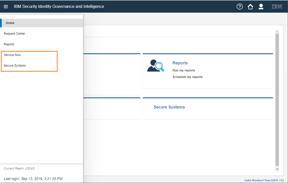Open the Secure Systems card link
The width and height of the screenshot is (288, 183).
[x=169, y=107]
